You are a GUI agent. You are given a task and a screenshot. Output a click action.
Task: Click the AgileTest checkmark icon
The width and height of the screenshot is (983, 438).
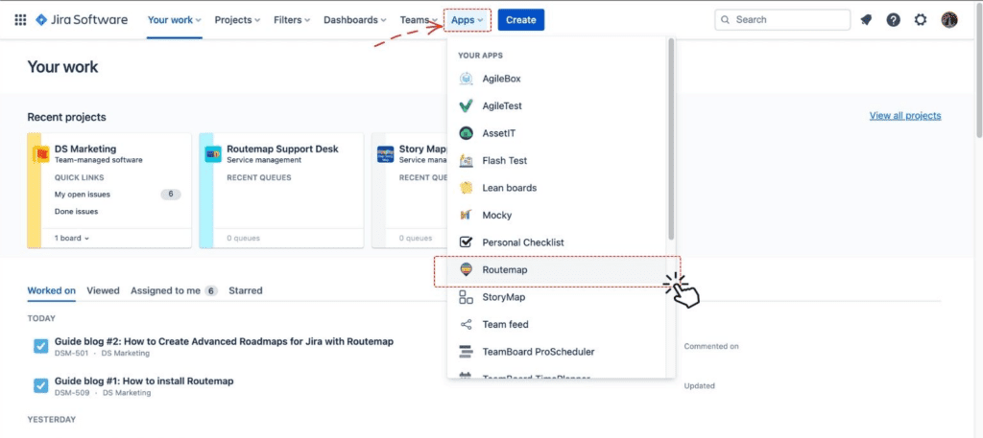click(x=466, y=105)
